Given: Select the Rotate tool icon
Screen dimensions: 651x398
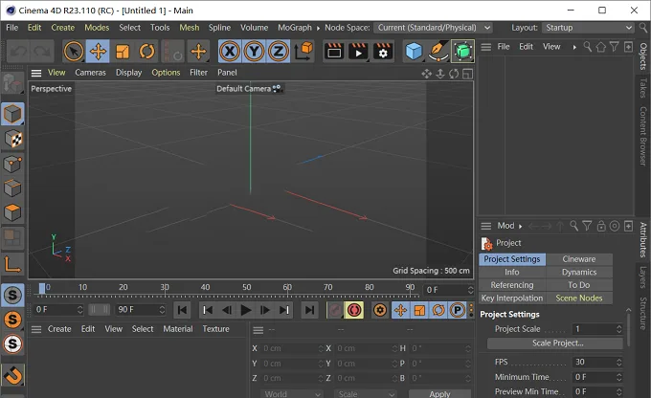Looking at the screenshot, I should pyautogui.click(x=146, y=52).
